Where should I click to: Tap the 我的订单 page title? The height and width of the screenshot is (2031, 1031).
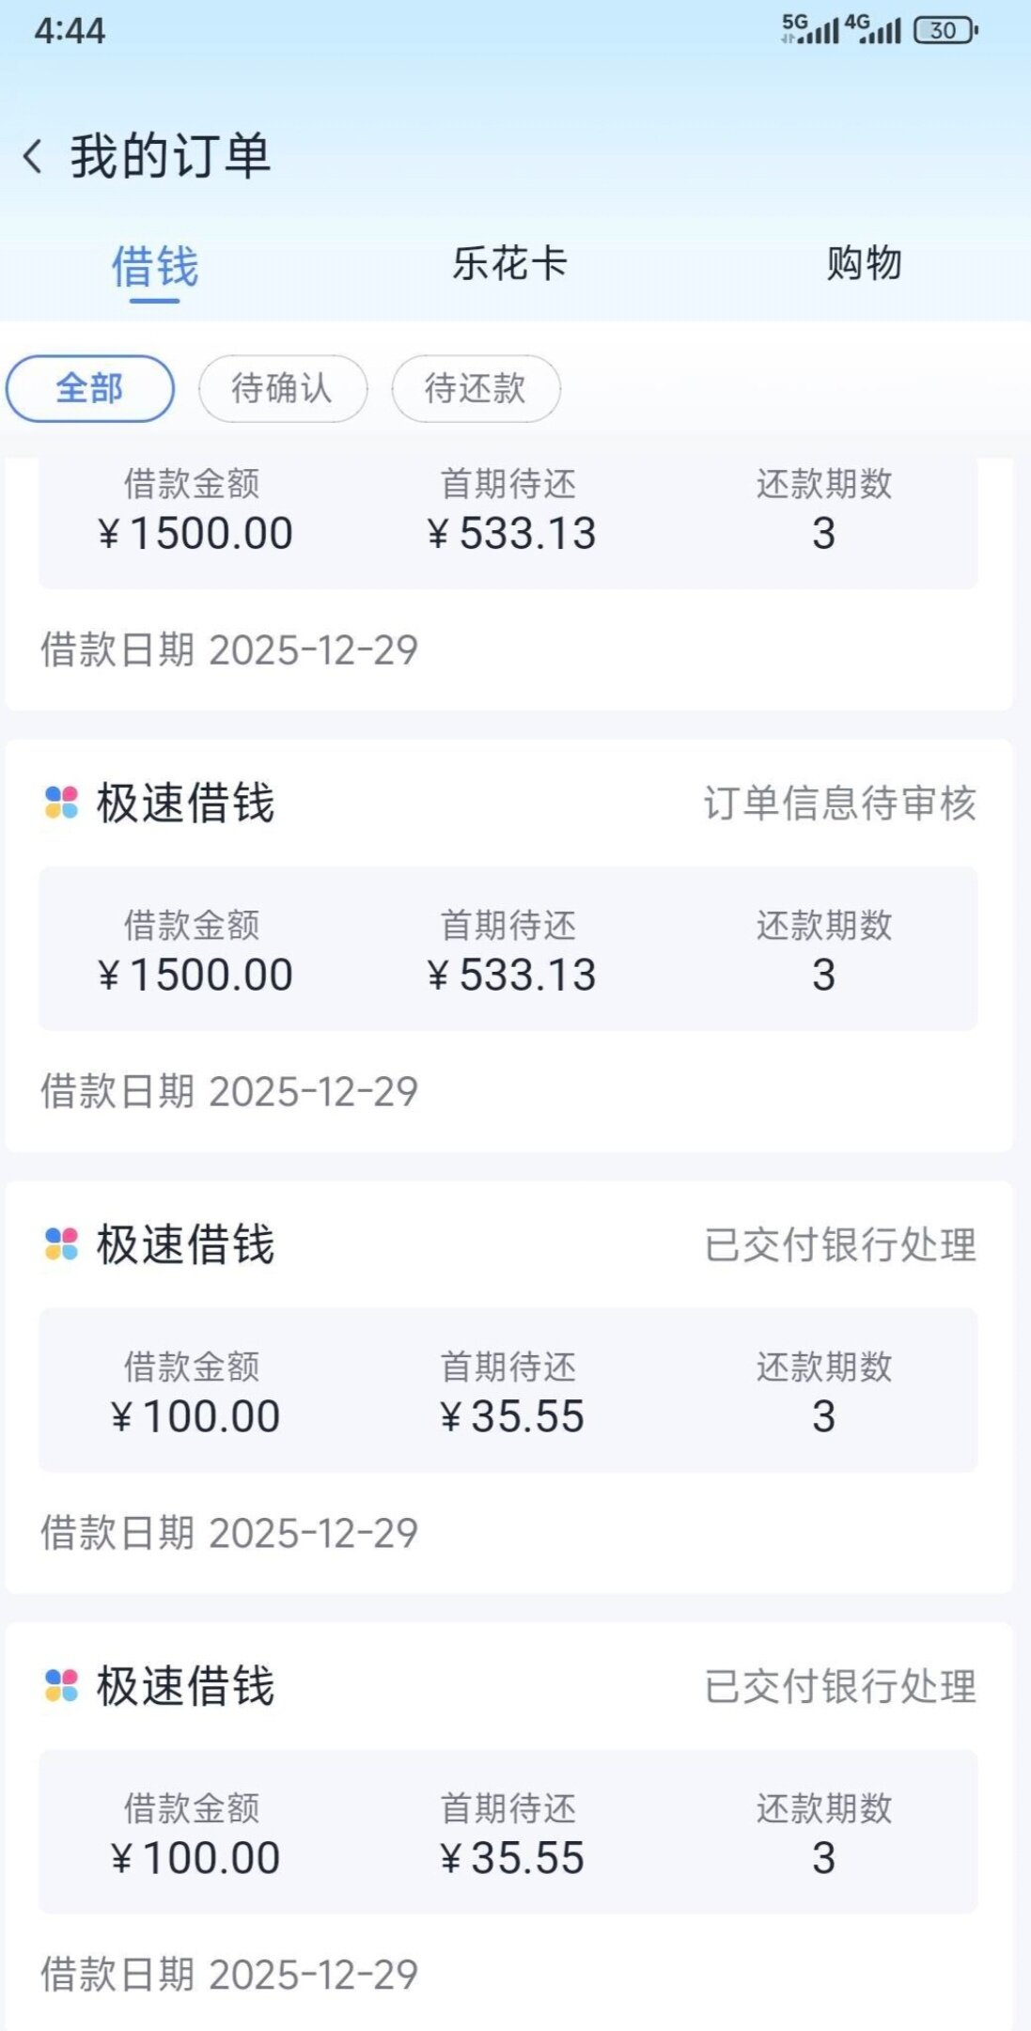pyautogui.click(x=170, y=156)
